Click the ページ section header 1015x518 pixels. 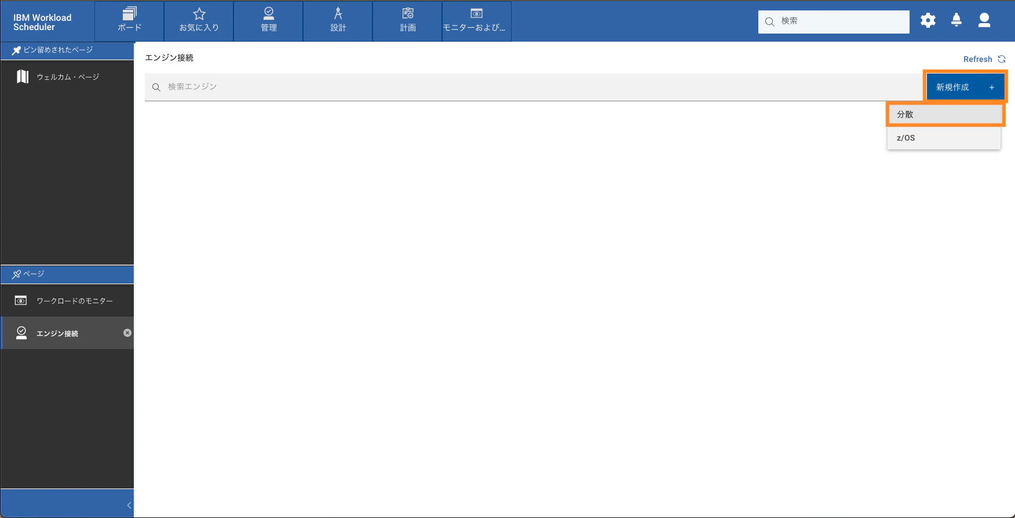coord(67,274)
